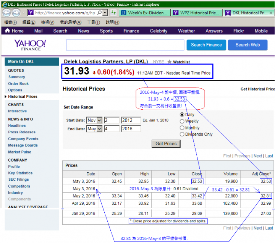Viewport: 275px width, 243px height.
Task: Open Answers in Yahoo navigation bar
Action: point(214,31)
